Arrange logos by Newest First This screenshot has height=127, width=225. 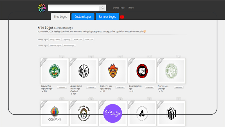tap(78, 40)
